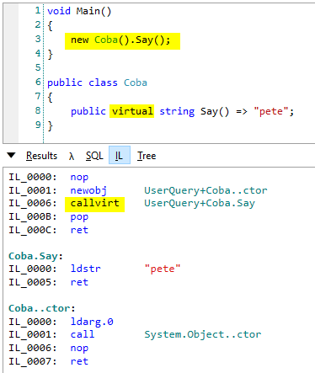Image resolution: width=315 pixels, height=373 pixels.
Task: Click the 'Coba.Say:' section header
Action: pos(35,256)
